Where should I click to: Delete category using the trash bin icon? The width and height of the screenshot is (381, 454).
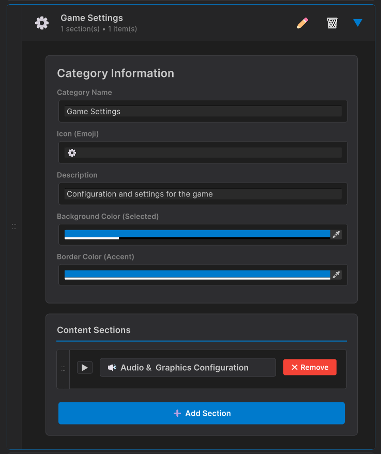pos(332,23)
